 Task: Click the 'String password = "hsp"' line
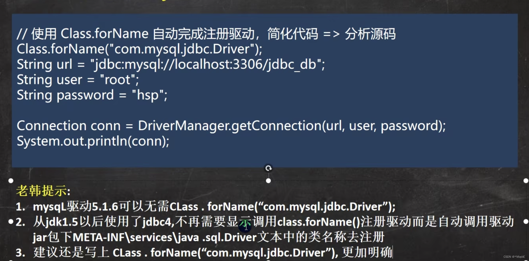click(92, 95)
